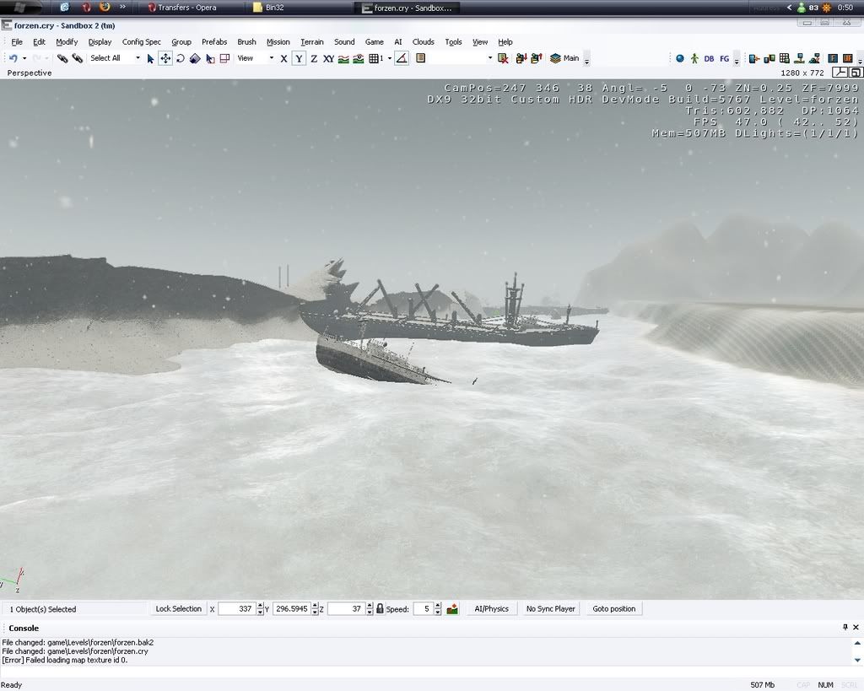Image resolution: width=864 pixels, height=691 pixels.
Task: Click the Select Terrain tool icon
Action: click(210, 58)
